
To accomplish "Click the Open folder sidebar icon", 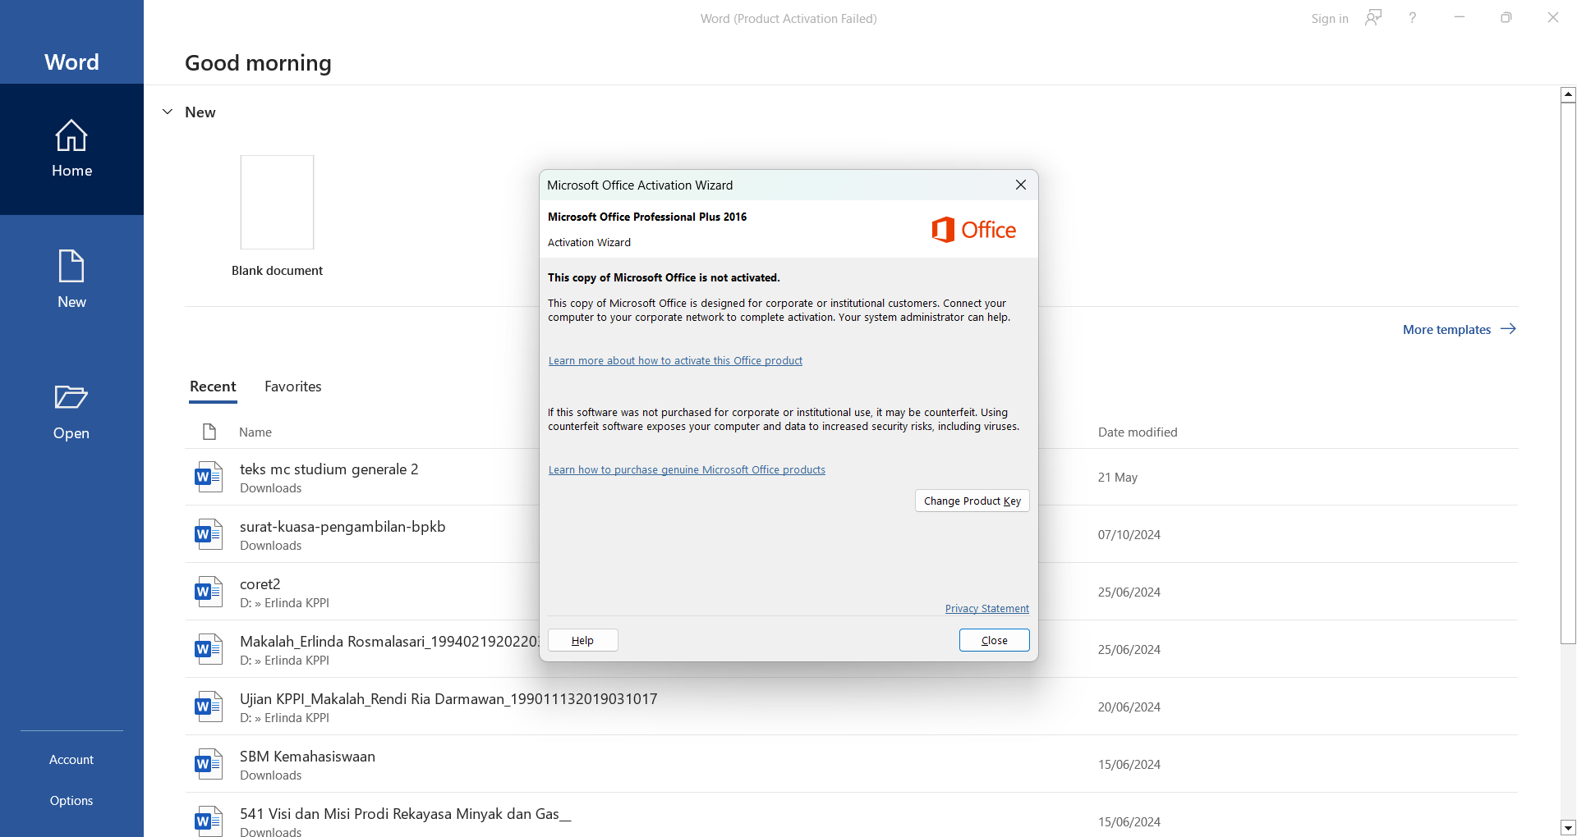I will point(71,398).
